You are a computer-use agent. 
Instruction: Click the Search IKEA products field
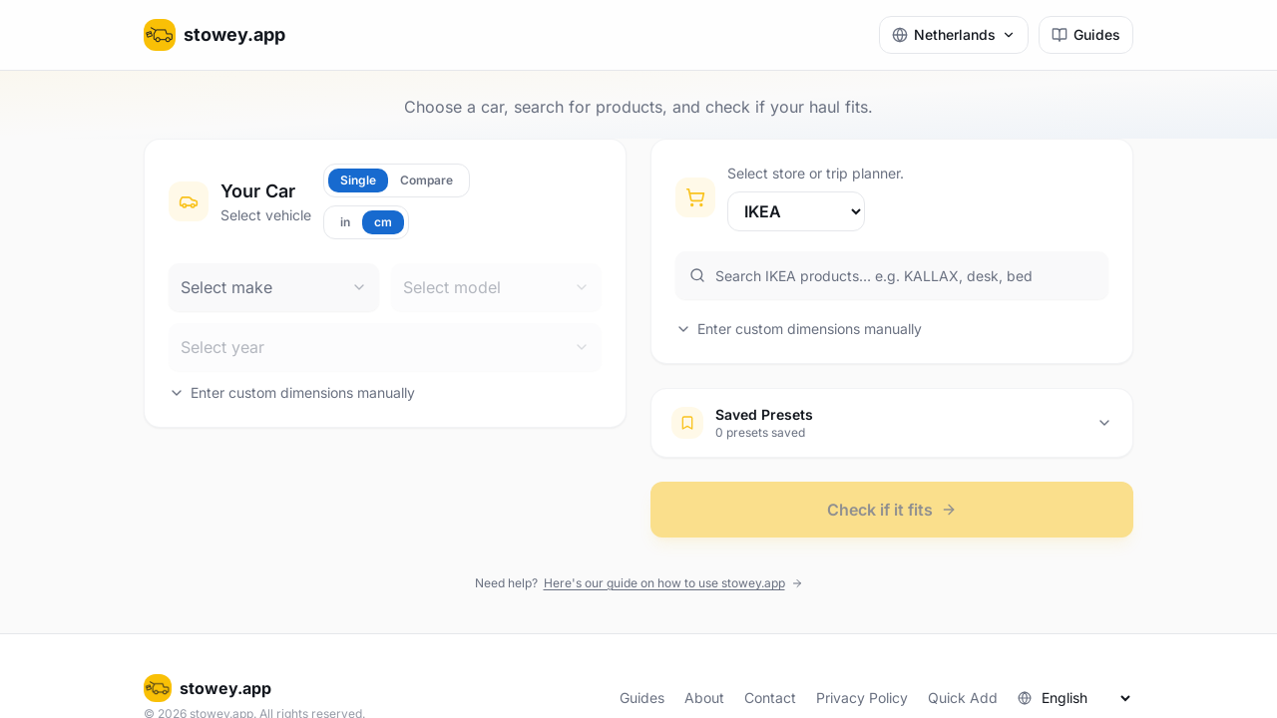point(892,276)
